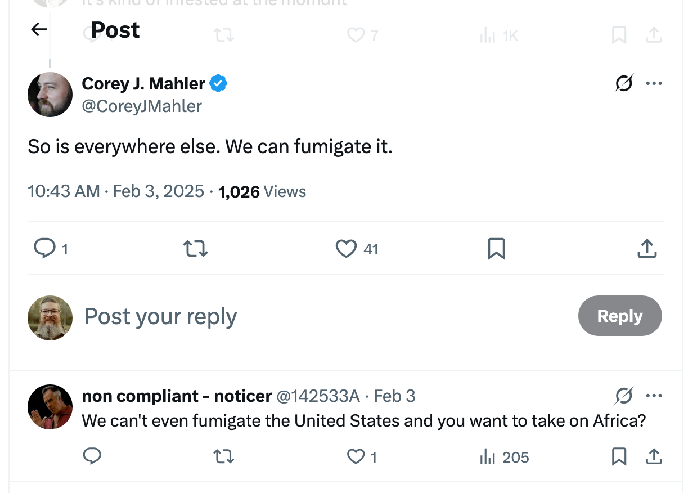Open more options on the noticer reply
The width and height of the screenshot is (688, 493).
click(654, 396)
